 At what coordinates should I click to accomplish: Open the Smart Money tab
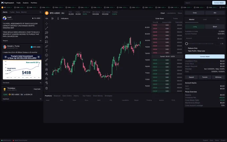(x=98, y=96)
